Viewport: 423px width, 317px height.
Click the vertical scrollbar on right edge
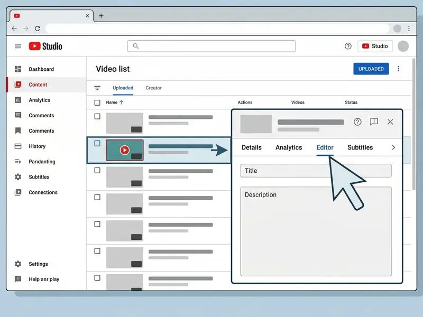(414, 124)
